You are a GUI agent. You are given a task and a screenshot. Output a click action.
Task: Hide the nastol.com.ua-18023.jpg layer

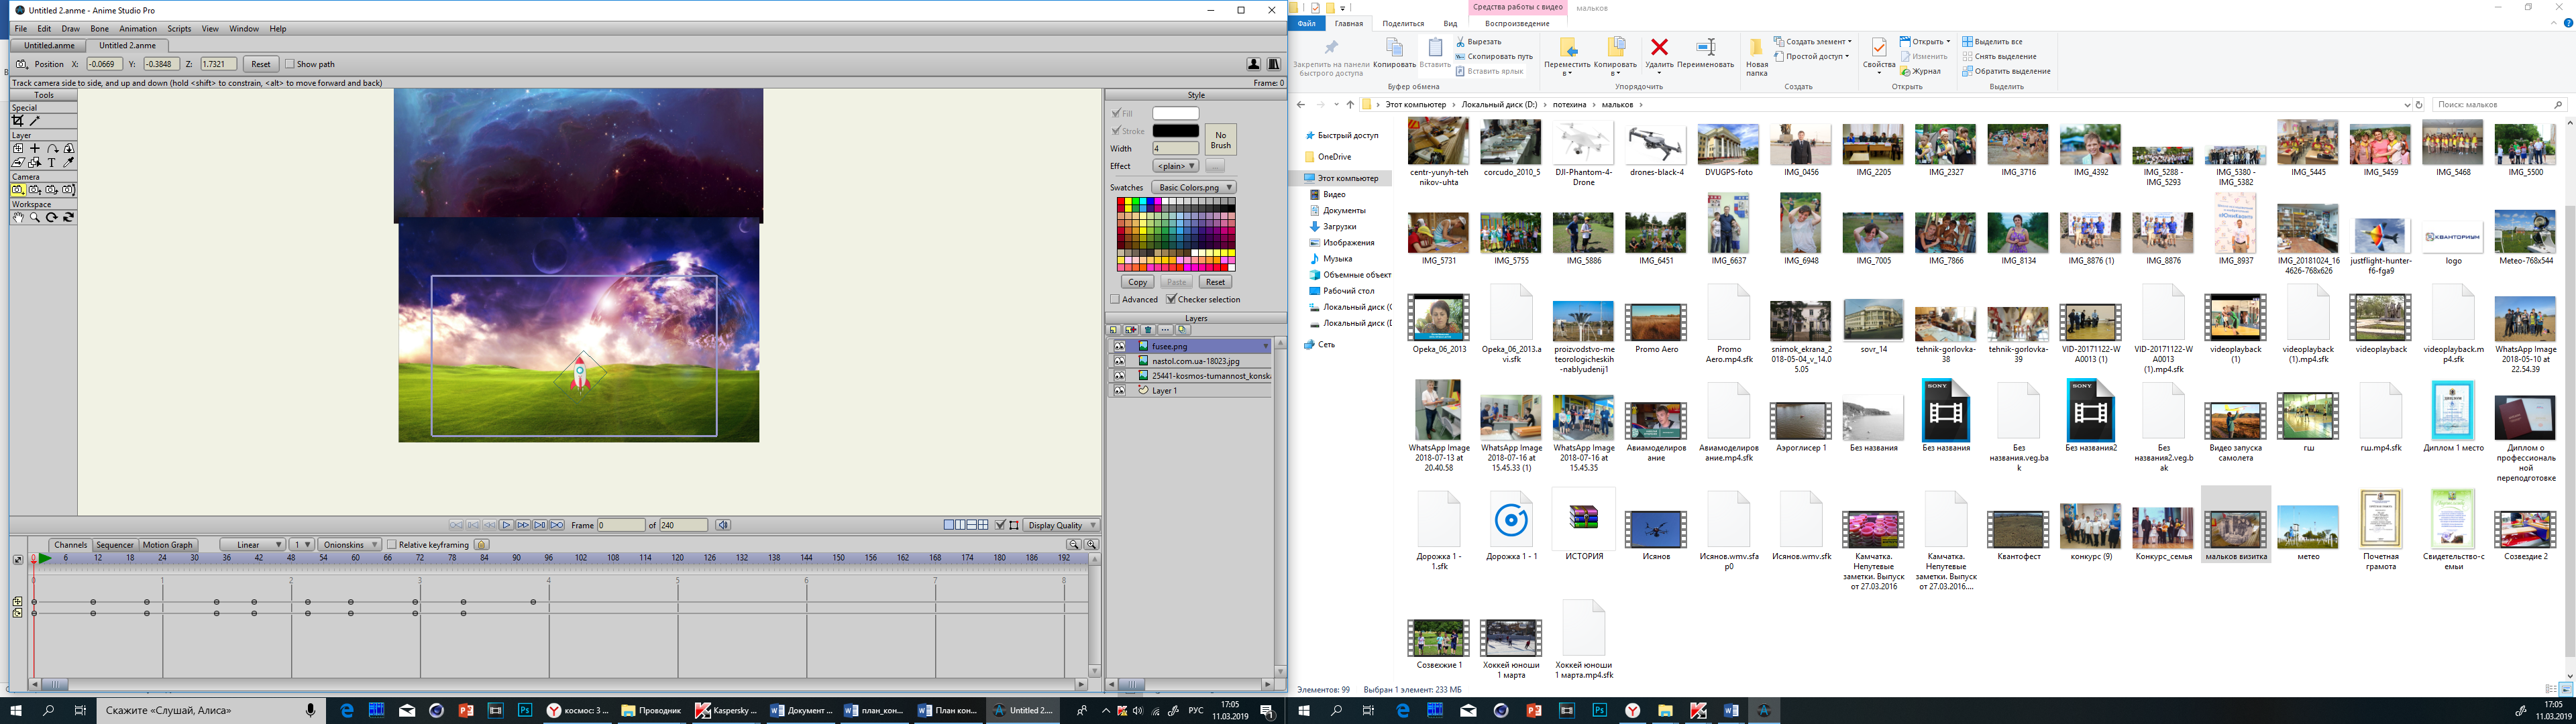1120,361
